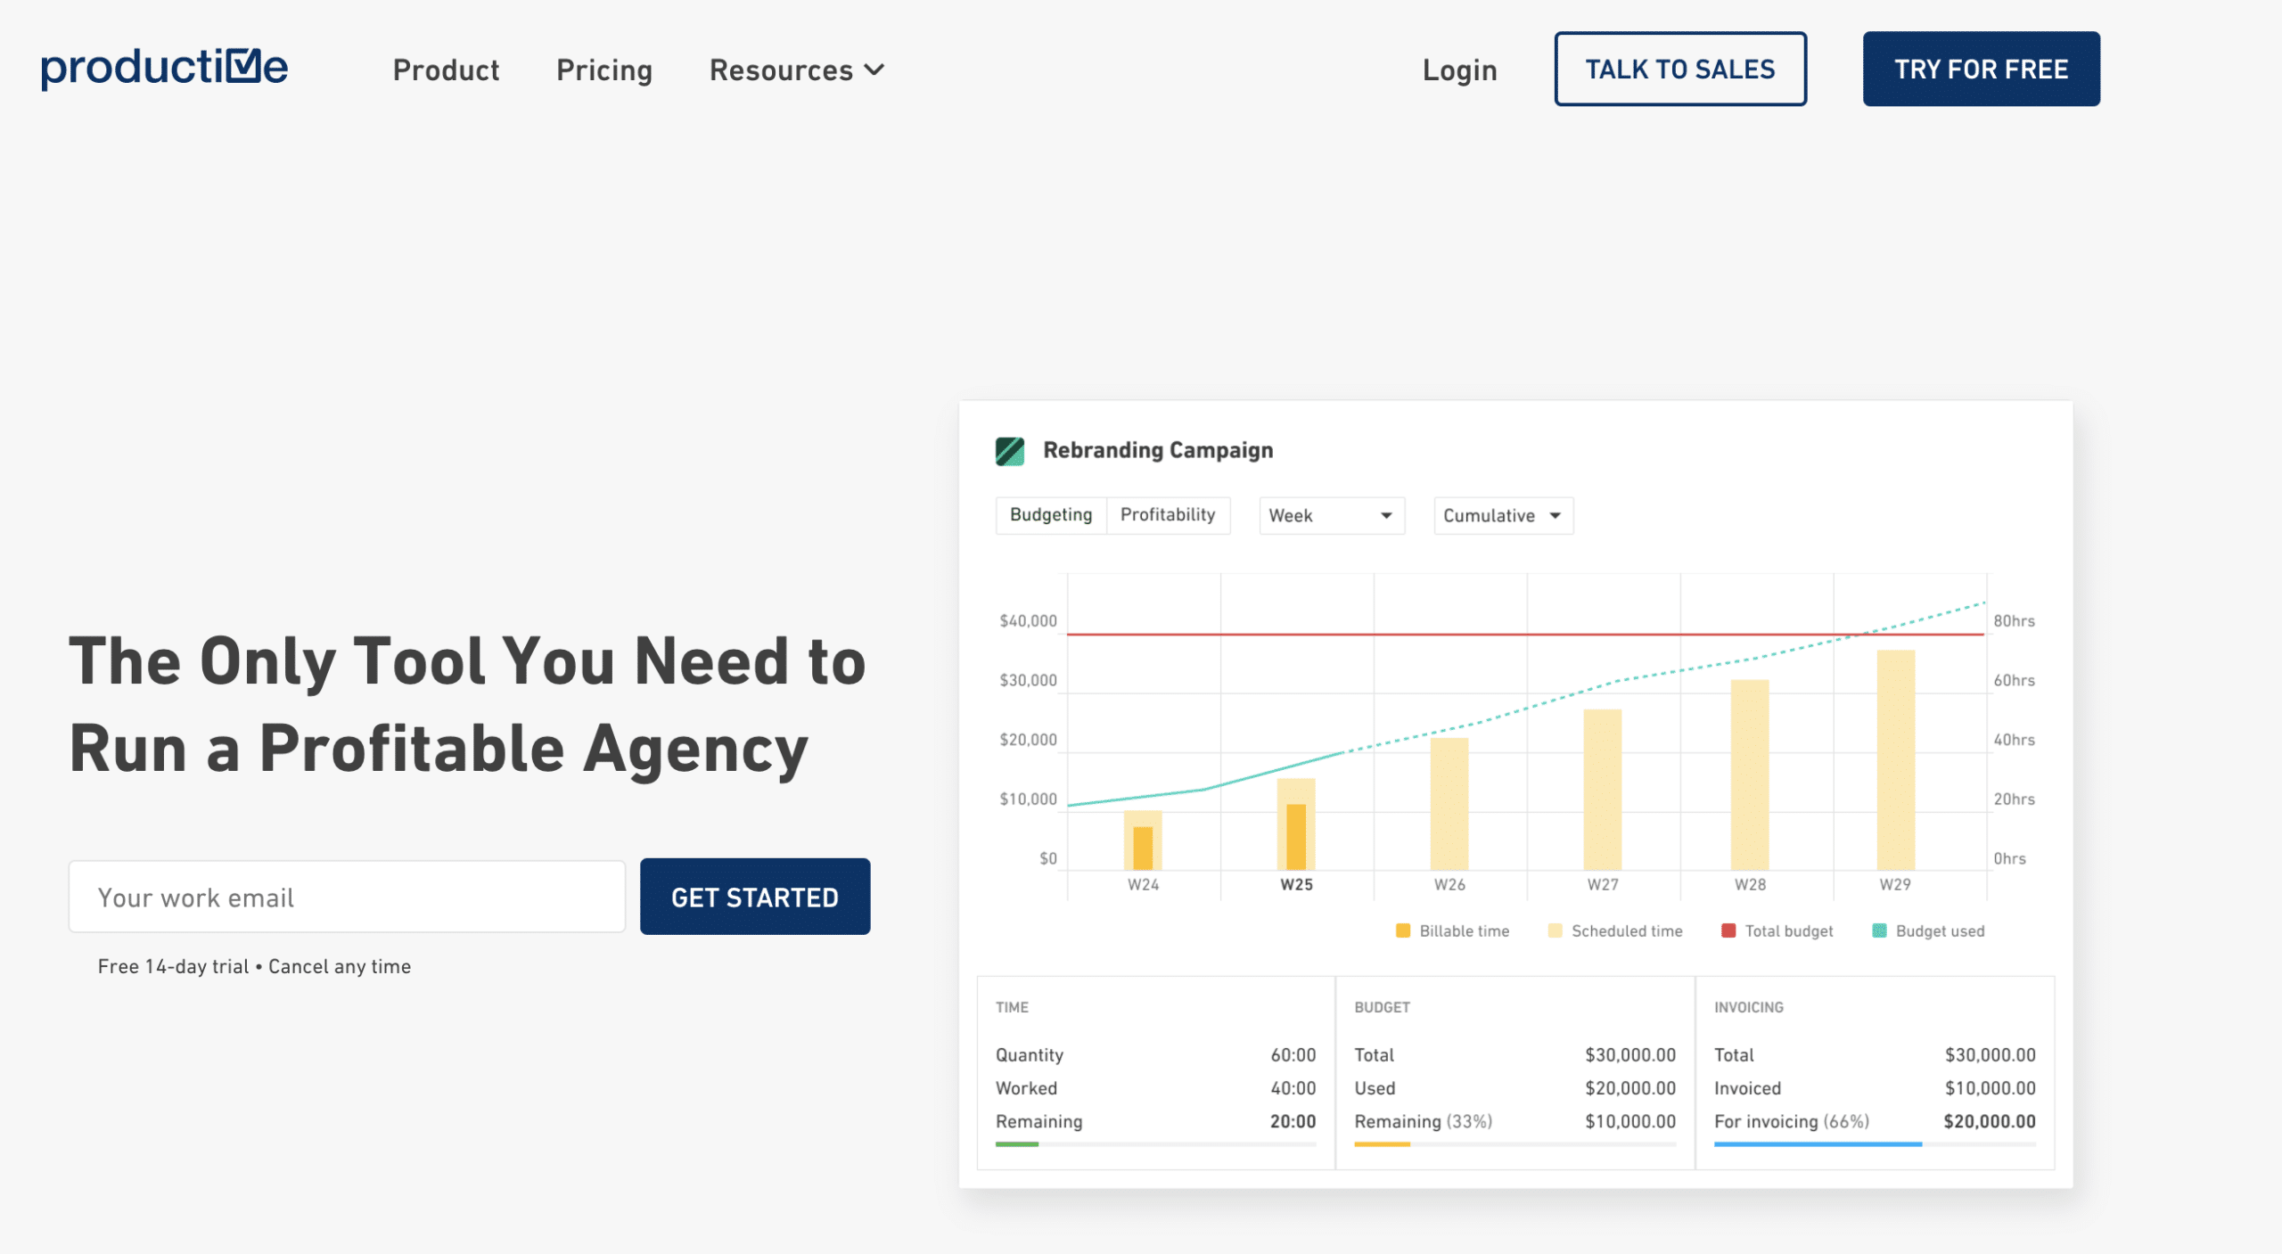The height and width of the screenshot is (1254, 2282).
Task: Click the teal Budget used legend swatch
Action: tap(1879, 930)
